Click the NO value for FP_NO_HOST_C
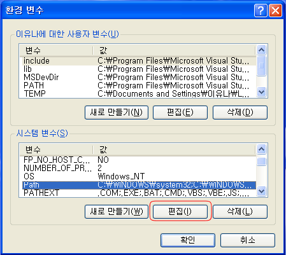Viewport: 286px width, 255px height. click(103, 160)
